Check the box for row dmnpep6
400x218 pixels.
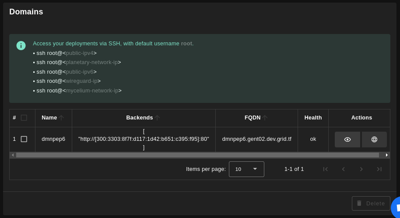(24, 139)
